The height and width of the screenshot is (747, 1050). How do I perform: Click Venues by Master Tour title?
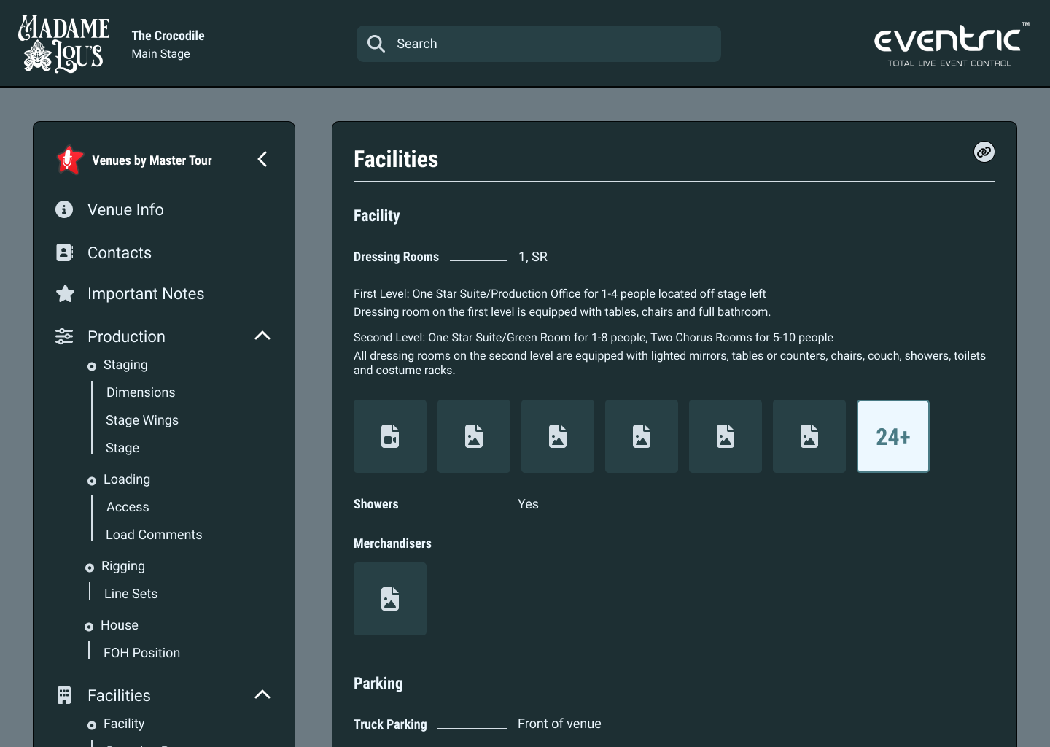(152, 160)
